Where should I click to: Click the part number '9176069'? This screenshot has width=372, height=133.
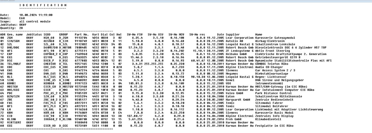pos(81,113)
